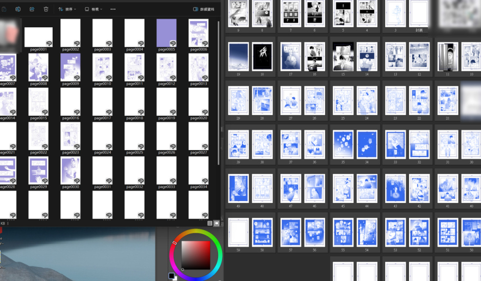Open page 12 in the page manager
Screen dimensions: 481x281
click(x=419, y=57)
